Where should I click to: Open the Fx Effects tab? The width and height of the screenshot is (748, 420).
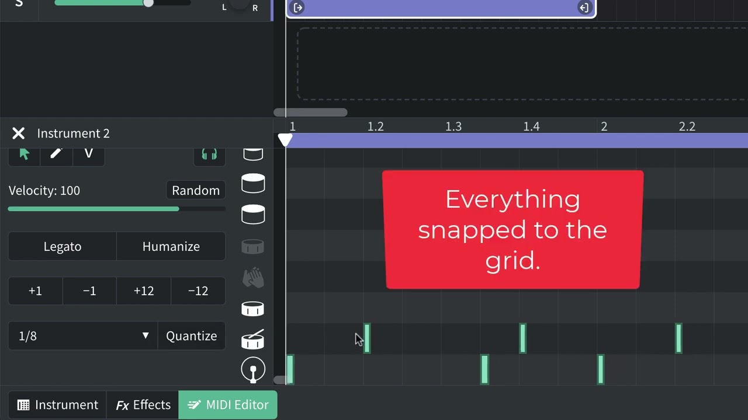(143, 405)
